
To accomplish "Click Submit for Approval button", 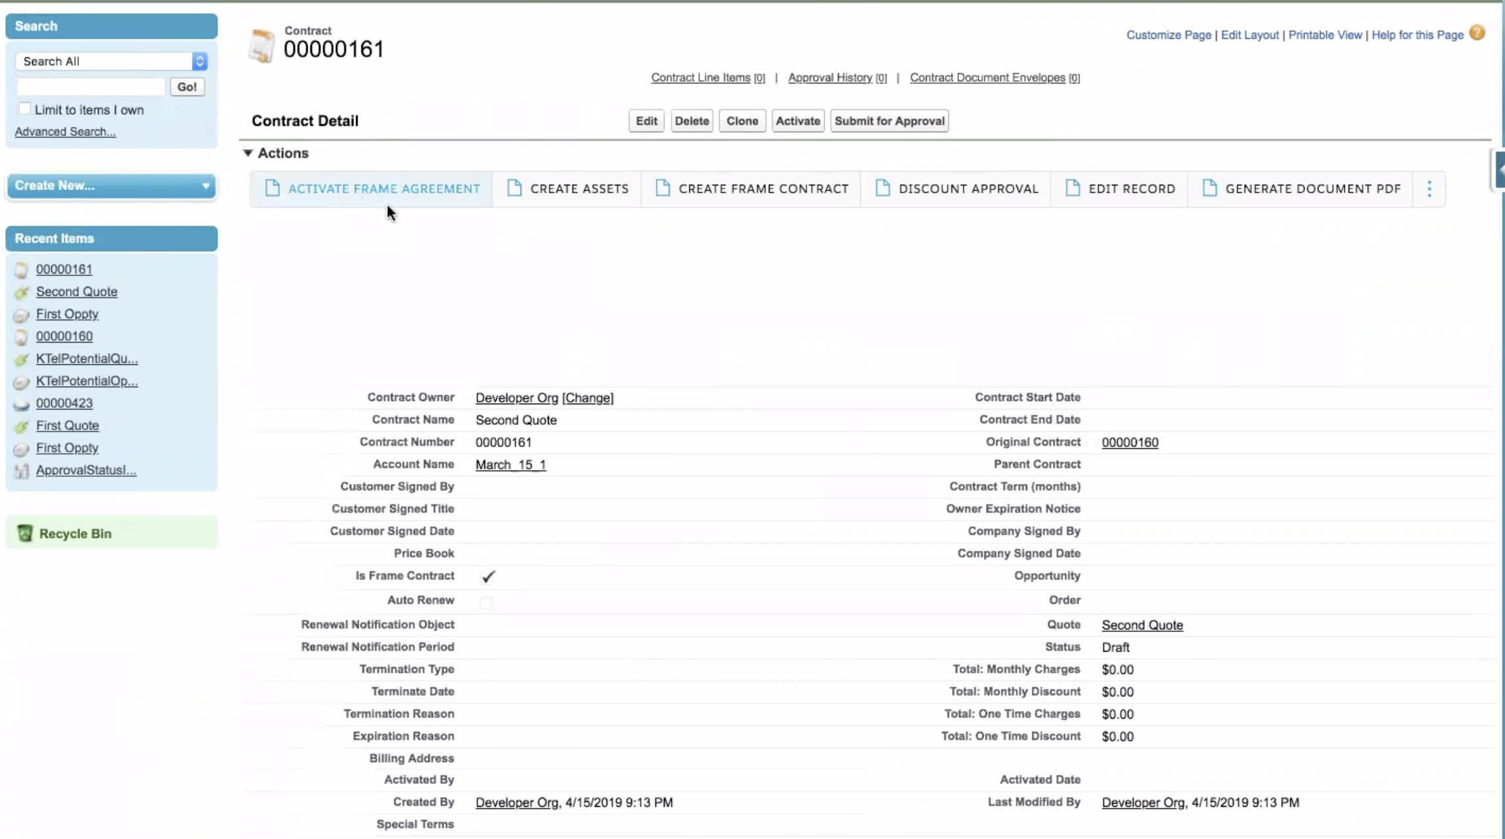I will [889, 121].
